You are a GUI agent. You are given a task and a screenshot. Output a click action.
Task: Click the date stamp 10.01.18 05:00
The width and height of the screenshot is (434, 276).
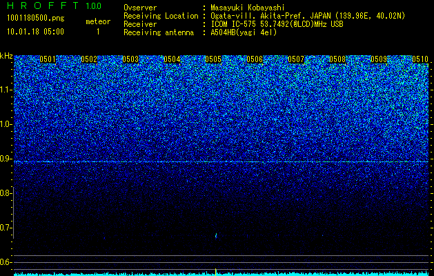[x=35, y=32]
